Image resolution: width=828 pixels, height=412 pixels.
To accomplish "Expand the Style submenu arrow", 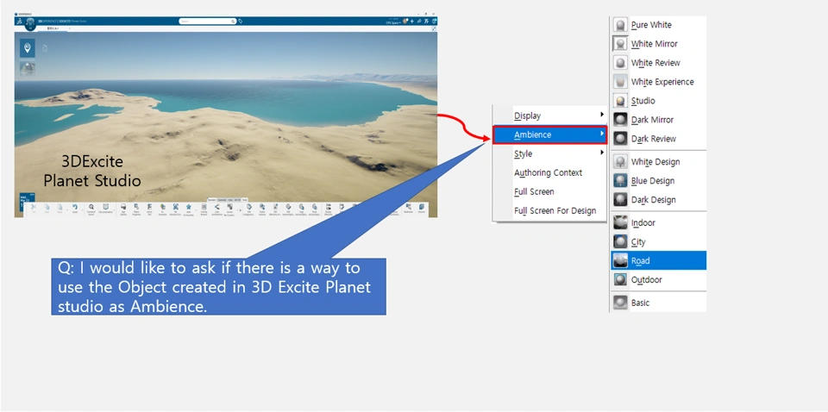I will (602, 153).
